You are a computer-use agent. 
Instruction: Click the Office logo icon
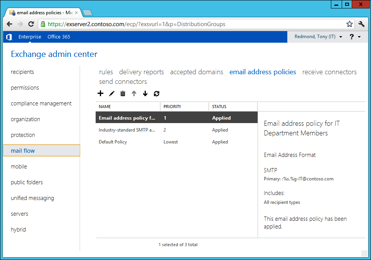click(x=9, y=37)
